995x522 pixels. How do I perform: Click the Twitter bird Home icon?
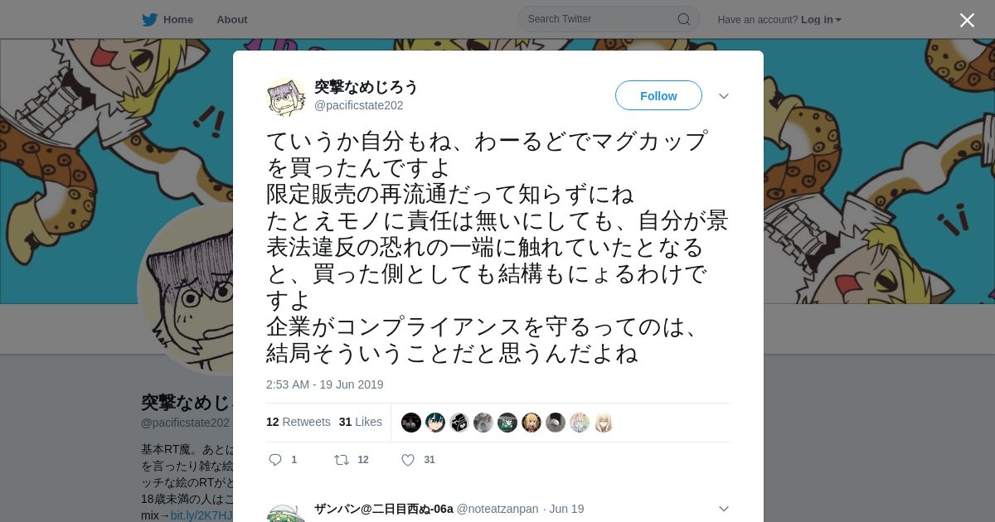pyautogui.click(x=149, y=20)
